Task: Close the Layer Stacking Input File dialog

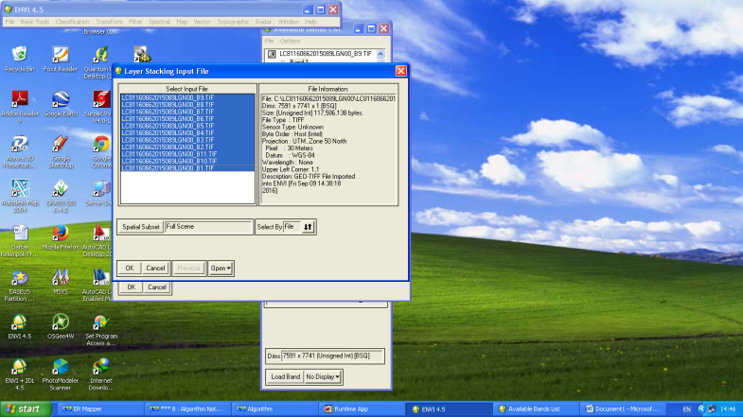Action: coord(401,71)
